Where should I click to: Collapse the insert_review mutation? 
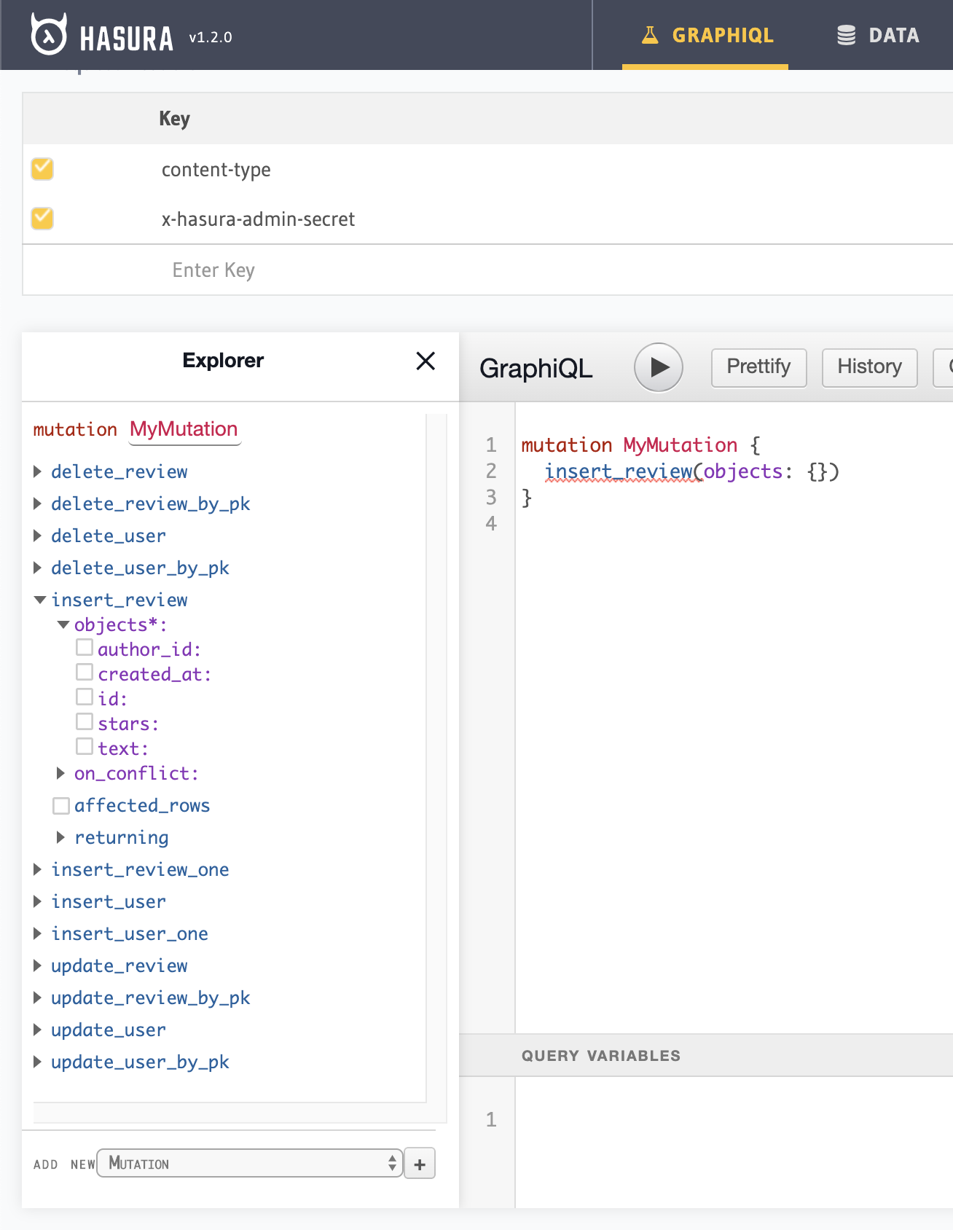click(40, 600)
